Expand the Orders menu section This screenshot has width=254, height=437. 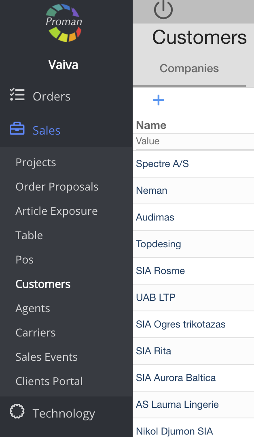pyautogui.click(x=51, y=96)
